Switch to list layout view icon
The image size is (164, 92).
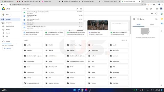[x=152, y=14]
